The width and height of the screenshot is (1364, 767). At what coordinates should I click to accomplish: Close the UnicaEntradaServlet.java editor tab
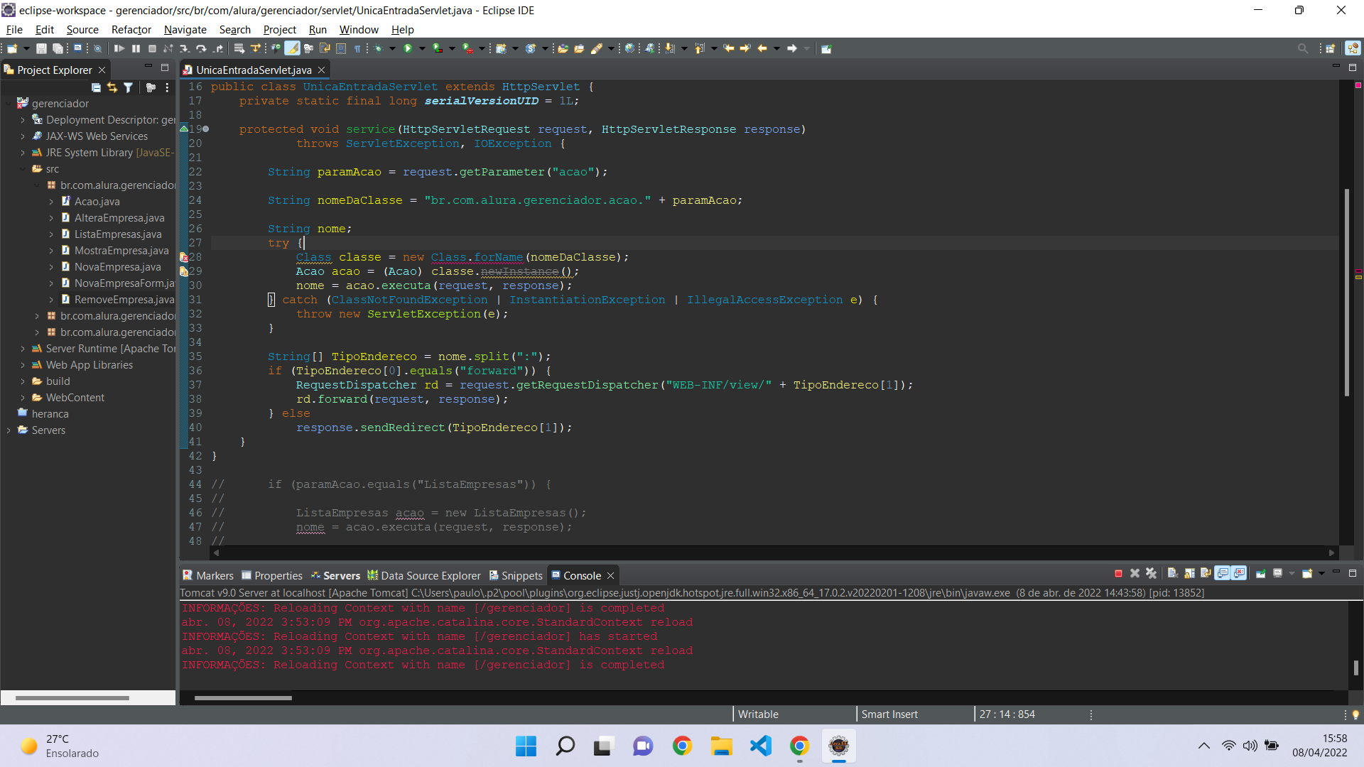(322, 70)
